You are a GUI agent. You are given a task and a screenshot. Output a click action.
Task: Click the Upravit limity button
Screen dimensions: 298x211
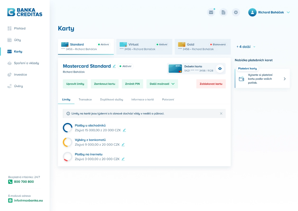point(75,84)
